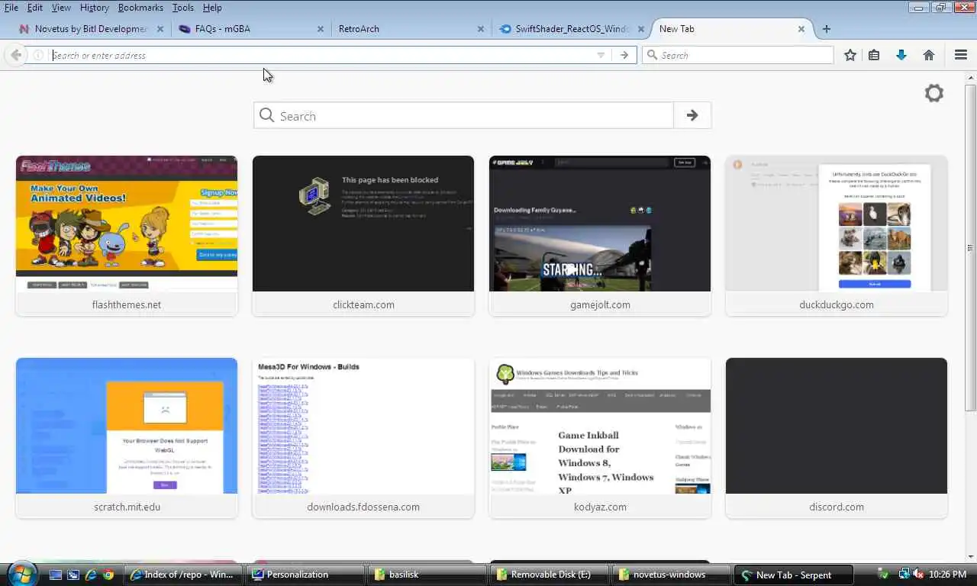
Task: Open the flashthemes.net tile
Action: click(x=127, y=236)
